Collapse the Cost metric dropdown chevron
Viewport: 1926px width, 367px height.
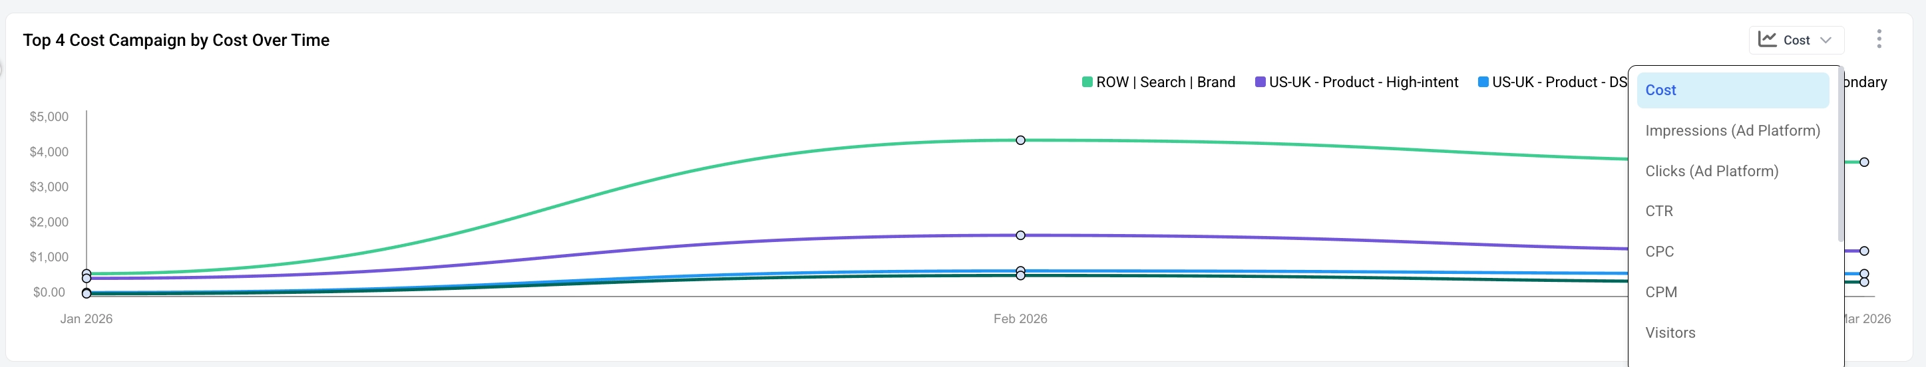(x=1826, y=41)
